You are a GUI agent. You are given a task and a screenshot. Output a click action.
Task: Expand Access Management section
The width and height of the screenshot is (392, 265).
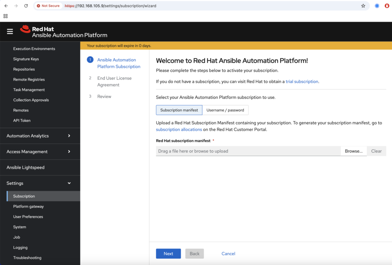pos(40,151)
